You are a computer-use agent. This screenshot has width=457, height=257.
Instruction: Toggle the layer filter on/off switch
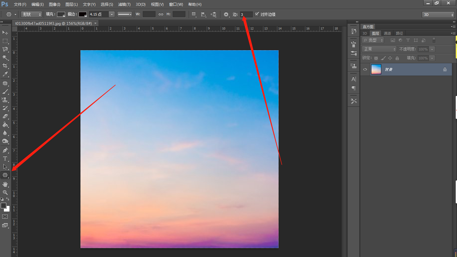coord(434,40)
